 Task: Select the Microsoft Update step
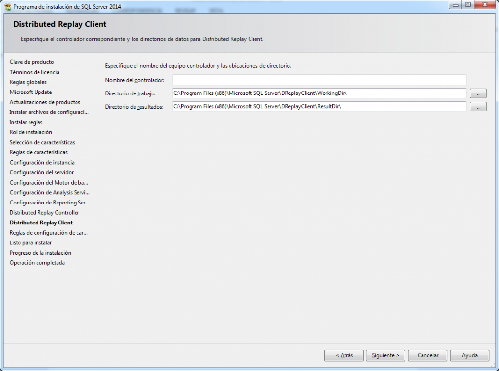pos(31,92)
